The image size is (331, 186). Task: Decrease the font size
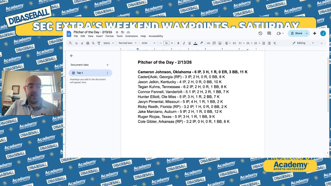[161, 43]
